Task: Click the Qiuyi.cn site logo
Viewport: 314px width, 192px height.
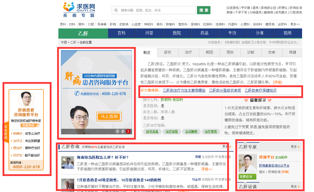Action: [x=79, y=10]
